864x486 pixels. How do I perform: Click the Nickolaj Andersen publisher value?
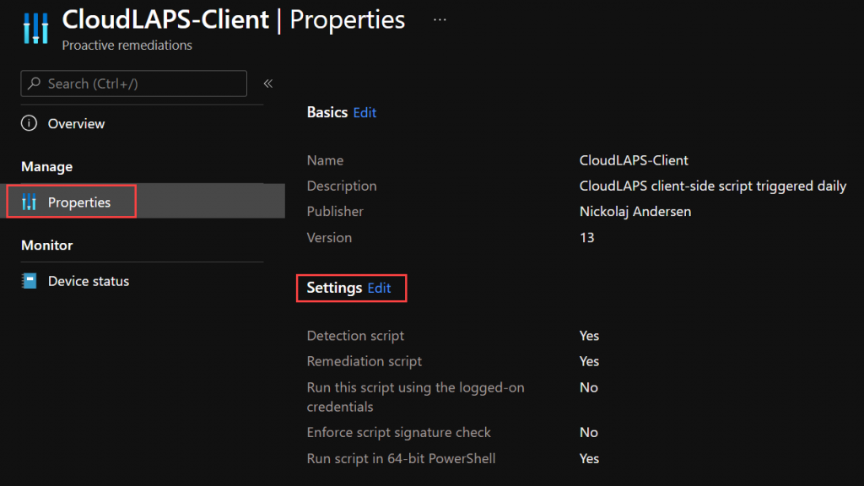coord(635,212)
